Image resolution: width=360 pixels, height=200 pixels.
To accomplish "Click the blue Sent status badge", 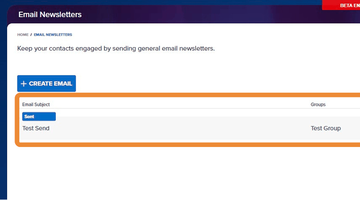I will coord(39,117).
